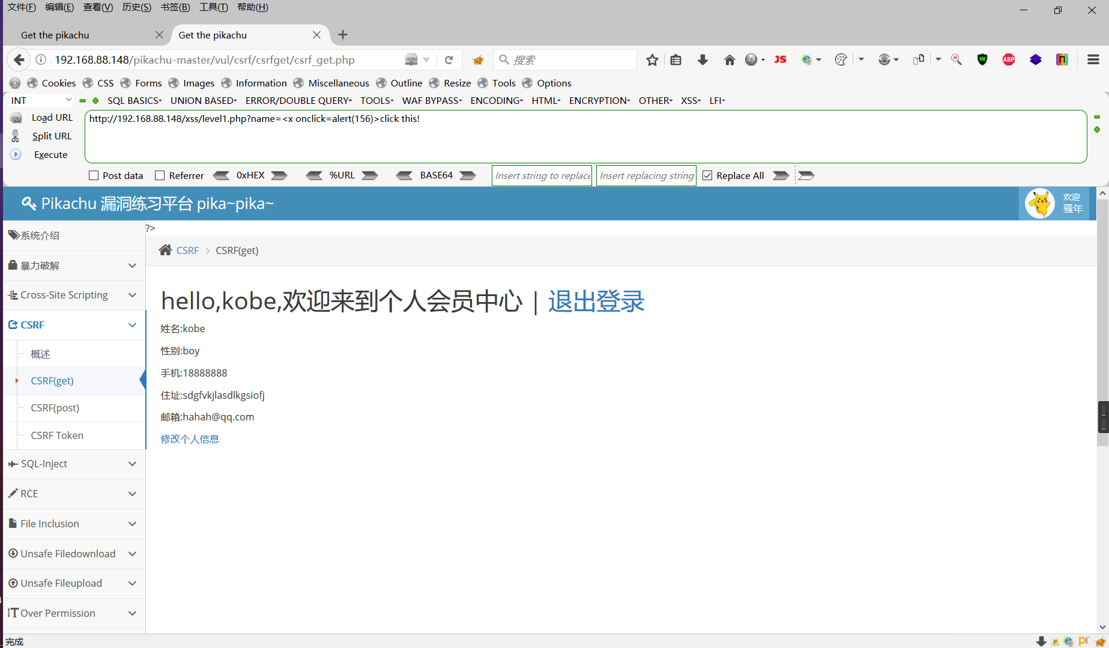Check the Referrer checkbox
This screenshot has width=1109, height=648.
pos(160,175)
